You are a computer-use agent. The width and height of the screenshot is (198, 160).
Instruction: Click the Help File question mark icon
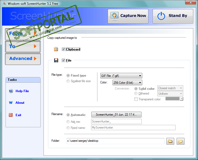[x=11, y=91]
